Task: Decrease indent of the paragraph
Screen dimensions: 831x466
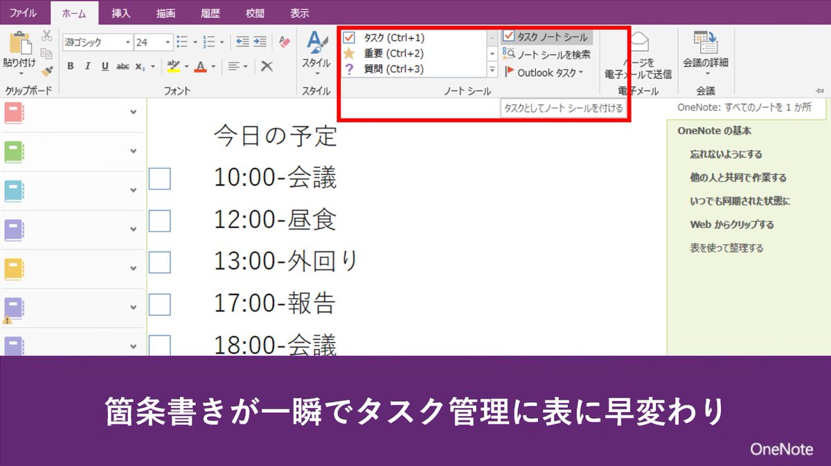Action: pos(242,42)
